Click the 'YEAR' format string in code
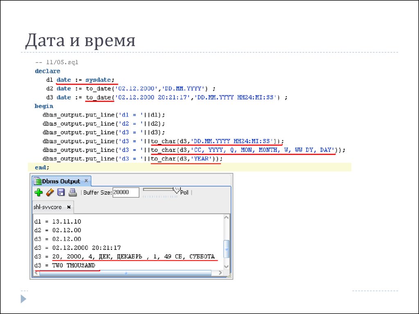419x314 pixels. [x=203, y=159]
